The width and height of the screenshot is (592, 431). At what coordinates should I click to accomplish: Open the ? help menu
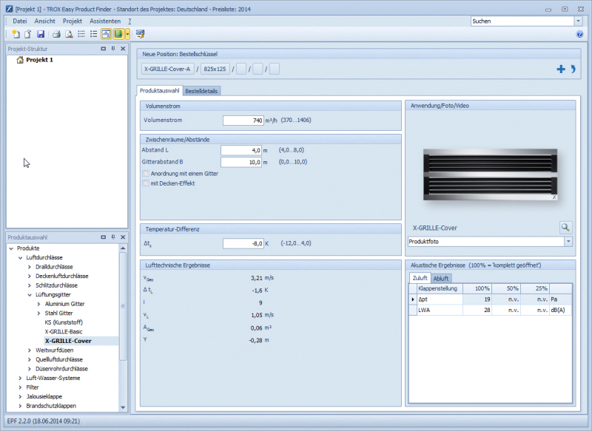tap(129, 21)
